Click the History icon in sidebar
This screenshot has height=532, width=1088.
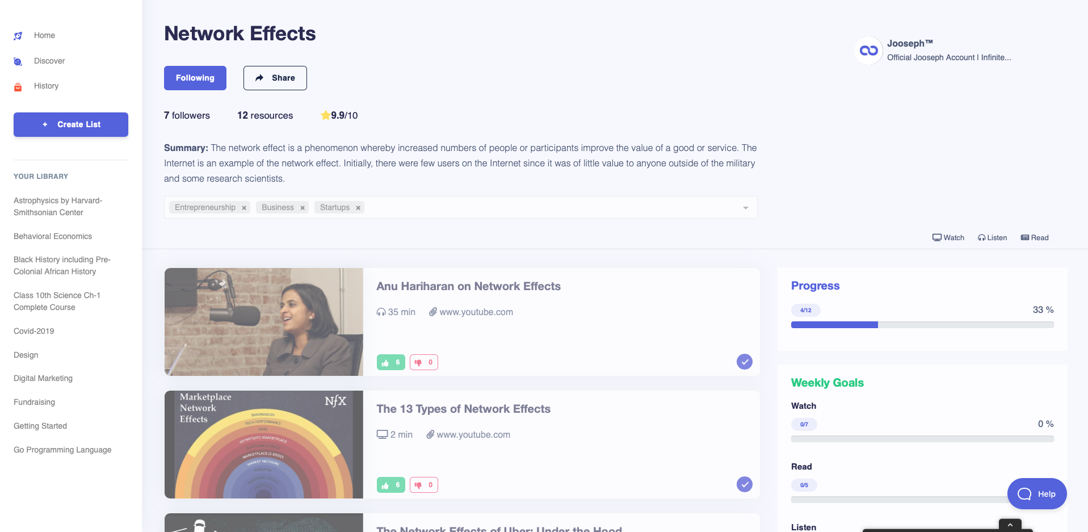(18, 87)
